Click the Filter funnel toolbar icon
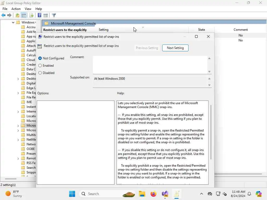 54,15
